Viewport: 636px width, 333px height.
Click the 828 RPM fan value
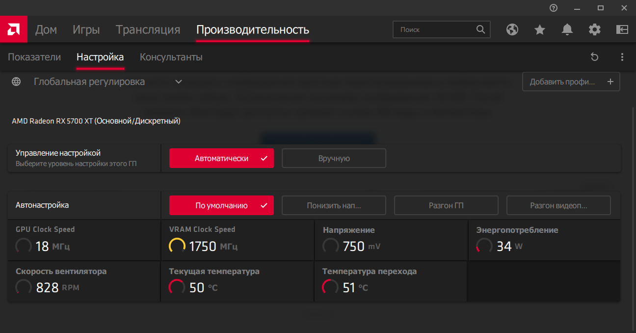tap(57, 287)
